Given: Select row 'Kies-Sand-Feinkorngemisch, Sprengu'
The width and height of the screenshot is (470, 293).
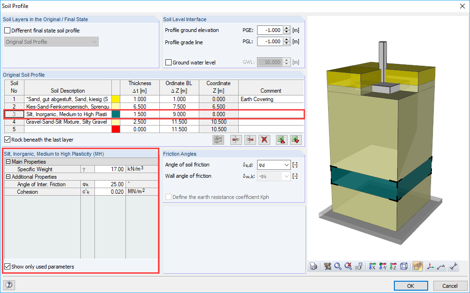Looking at the screenshot, I should point(68,106).
